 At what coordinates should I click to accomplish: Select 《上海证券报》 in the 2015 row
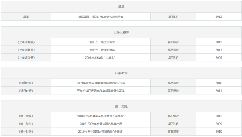coord(26,42)
